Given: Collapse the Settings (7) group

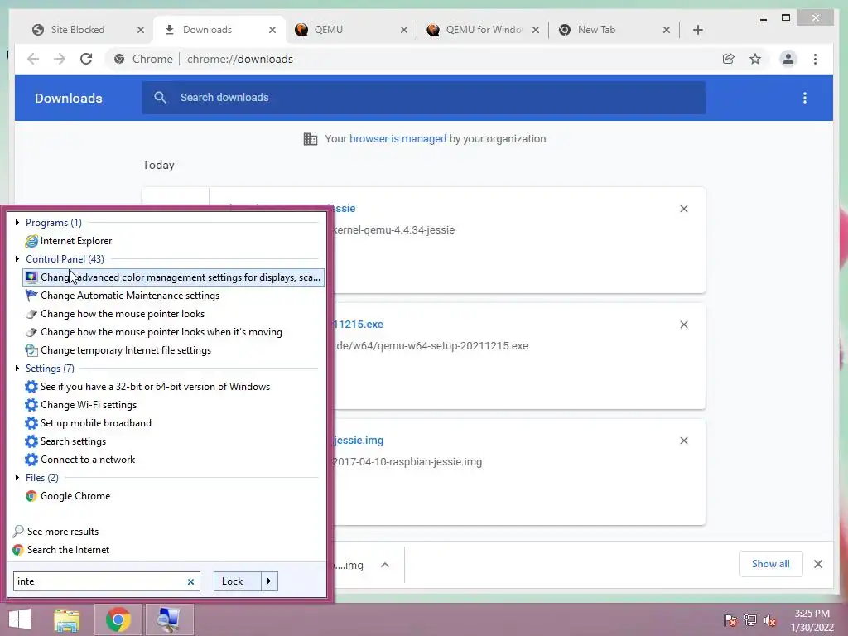Looking at the screenshot, I should pyautogui.click(x=17, y=369).
